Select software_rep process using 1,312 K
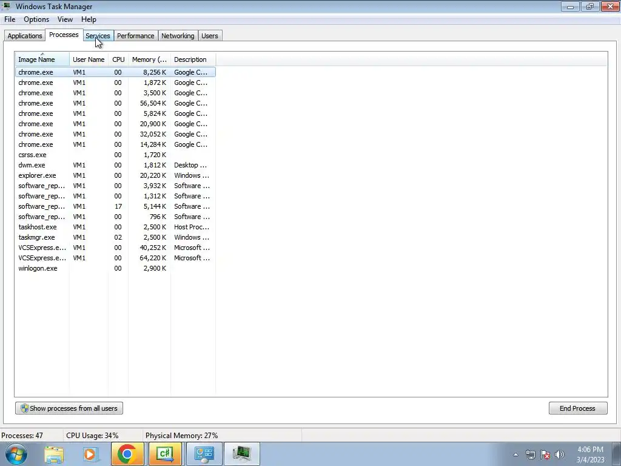Viewport: 621px width, 466px height. [115, 196]
